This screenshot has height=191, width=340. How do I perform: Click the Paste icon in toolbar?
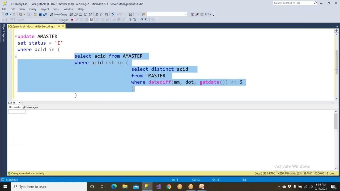click(x=106, y=14)
